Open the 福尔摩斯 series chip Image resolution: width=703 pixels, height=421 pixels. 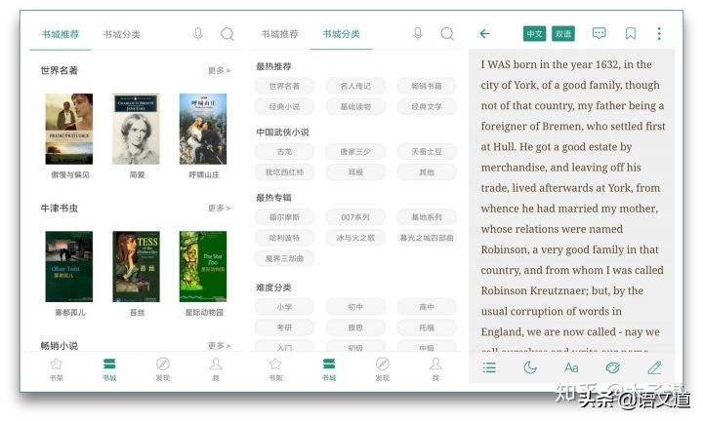click(x=284, y=217)
